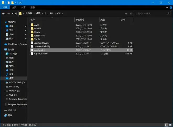This screenshot has height=127, width=173.
Task: Select the config.plist file
Action: click(x=82, y=50)
